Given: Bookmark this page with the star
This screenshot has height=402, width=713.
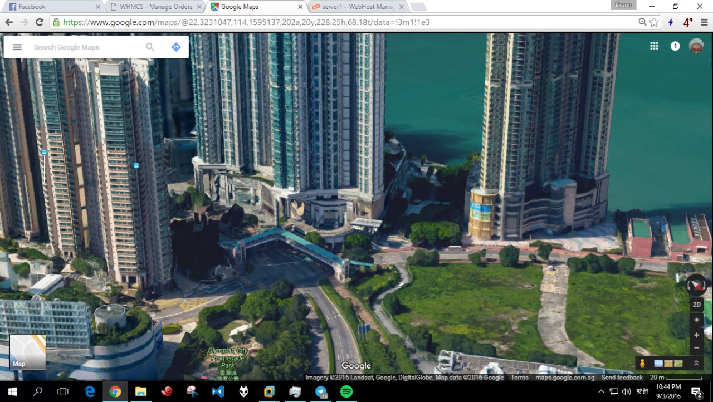Looking at the screenshot, I should pos(655,22).
